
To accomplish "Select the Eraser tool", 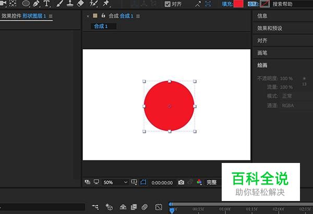I will (80, 4).
